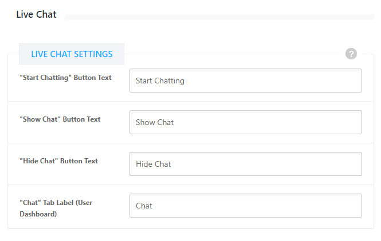Focus the "Start Chatting" Button Text field
The width and height of the screenshot is (381, 241).
(x=245, y=81)
